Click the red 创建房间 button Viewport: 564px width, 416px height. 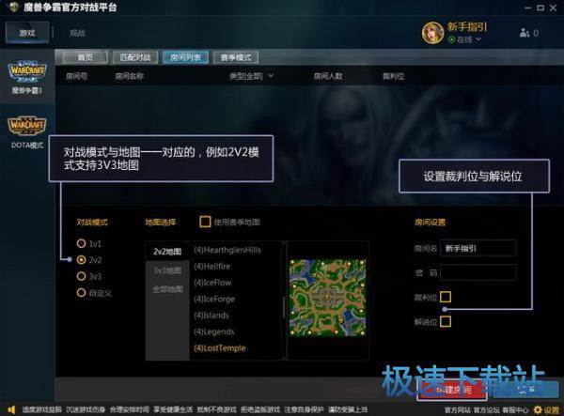[x=452, y=390]
